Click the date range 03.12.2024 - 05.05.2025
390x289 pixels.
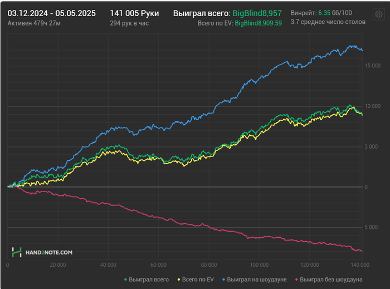click(51, 13)
